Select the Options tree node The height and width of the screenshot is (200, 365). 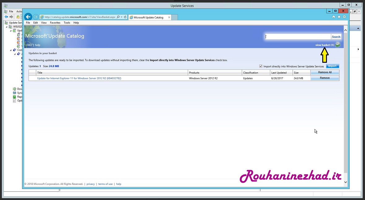coord(17,101)
